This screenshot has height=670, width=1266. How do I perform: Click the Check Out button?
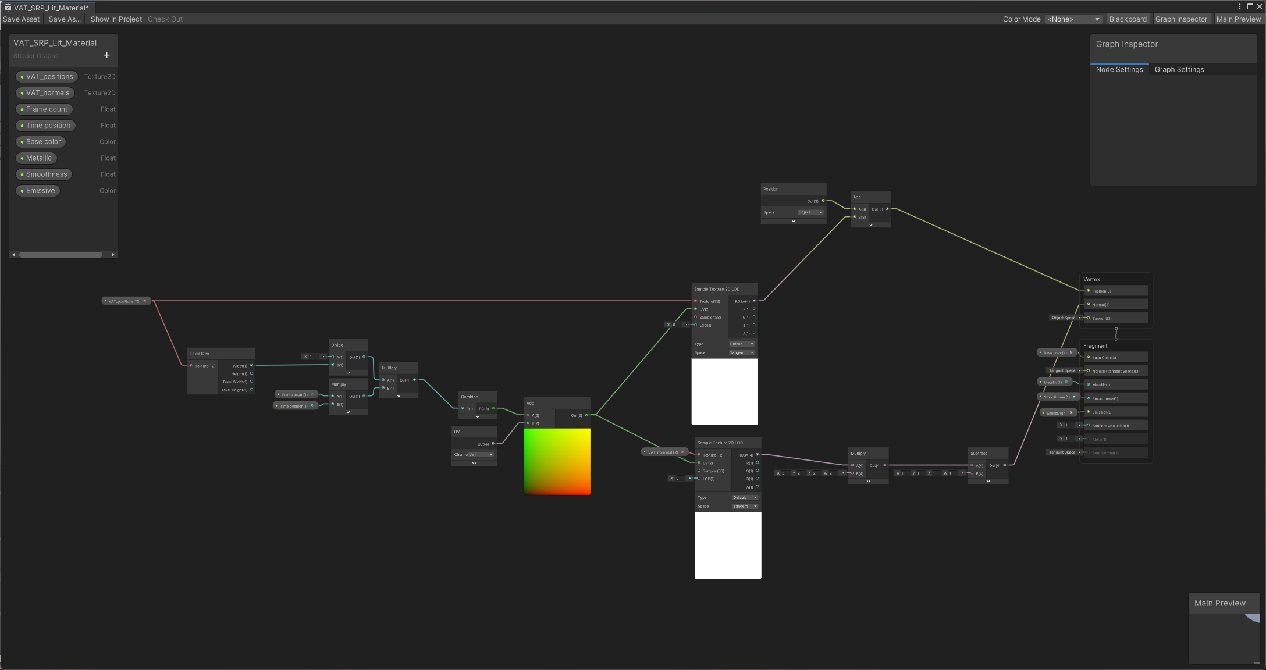tap(165, 19)
